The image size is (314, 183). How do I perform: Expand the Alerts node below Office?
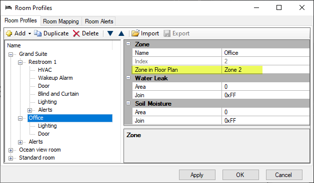pos(20,142)
